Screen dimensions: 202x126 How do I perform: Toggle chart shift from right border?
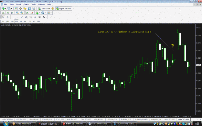click(32, 13)
